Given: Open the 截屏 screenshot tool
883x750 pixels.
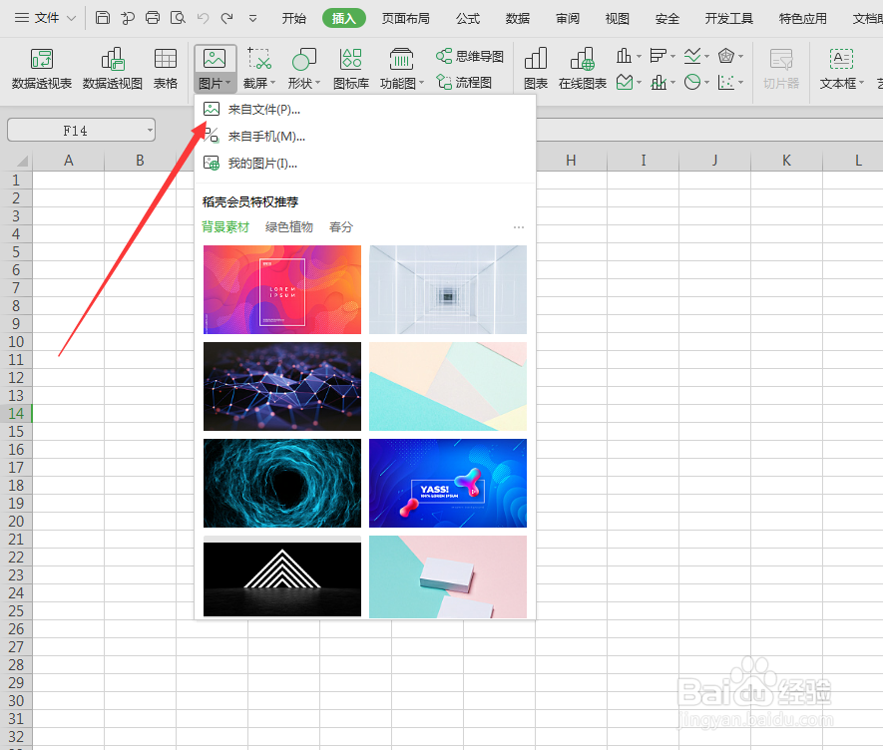Looking at the screenshot, I should (259, 69).
